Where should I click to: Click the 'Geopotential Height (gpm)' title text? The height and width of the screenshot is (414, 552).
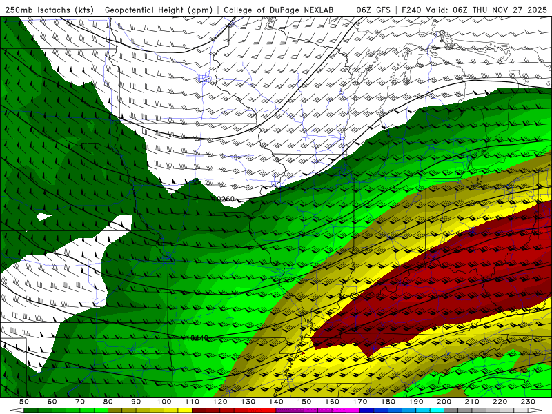(x=159, y=10)
